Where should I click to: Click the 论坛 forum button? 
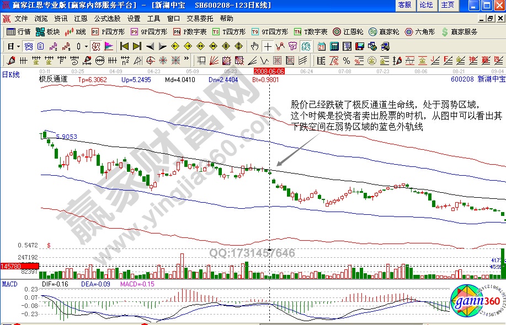coord(425,5)
